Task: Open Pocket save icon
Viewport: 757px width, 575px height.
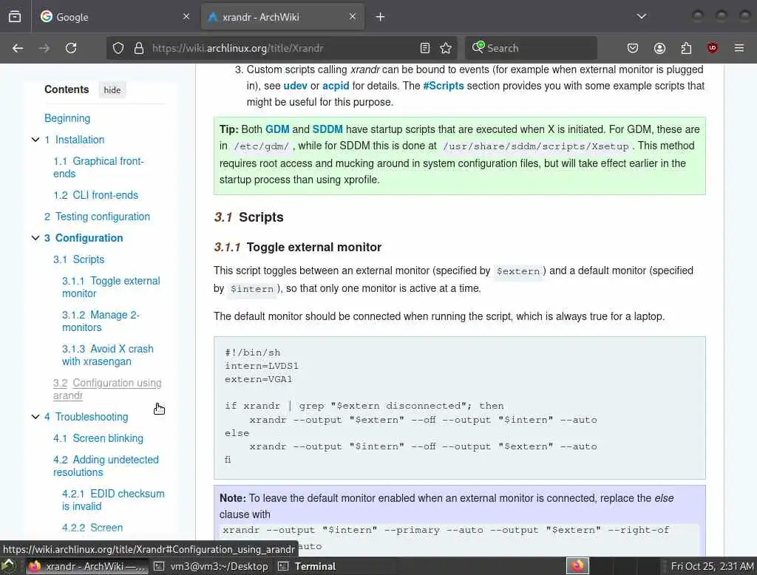Action: tap(633, 48)
